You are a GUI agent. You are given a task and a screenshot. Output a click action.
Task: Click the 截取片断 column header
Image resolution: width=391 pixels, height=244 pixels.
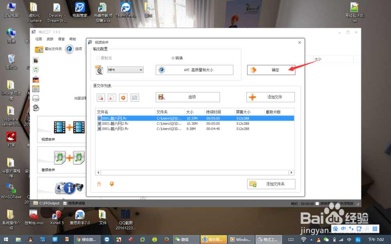tap(279, 112)
